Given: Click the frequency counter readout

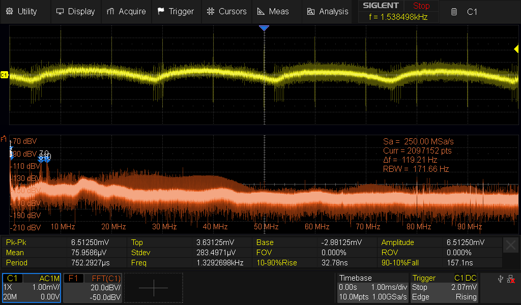Looking at the screenshot, I should pos(398,17).
